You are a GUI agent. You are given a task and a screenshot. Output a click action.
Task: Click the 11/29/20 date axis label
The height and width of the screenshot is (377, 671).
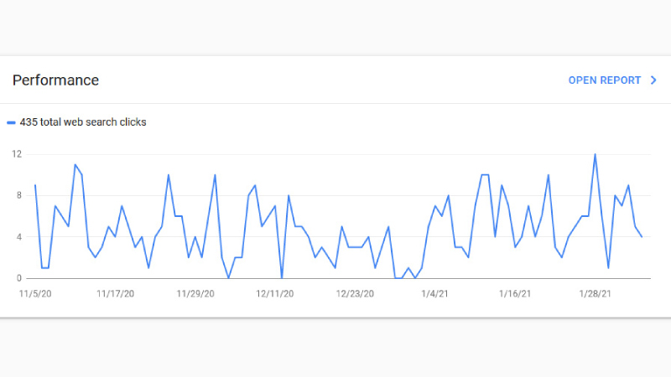click(195, 294)
